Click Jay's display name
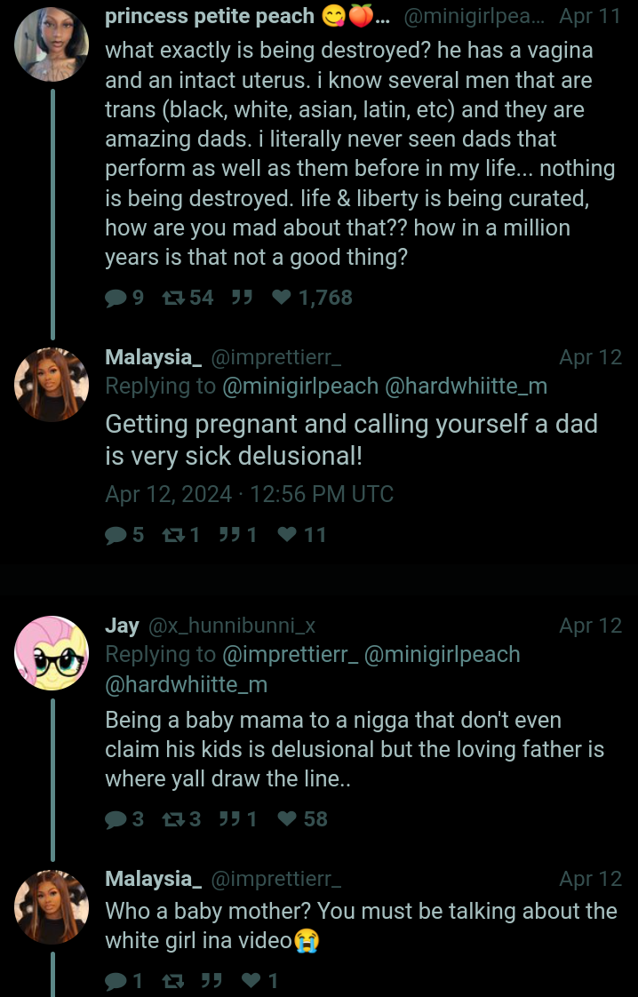The height and width of the screenshot is (997, 638). tap(122, 626)
